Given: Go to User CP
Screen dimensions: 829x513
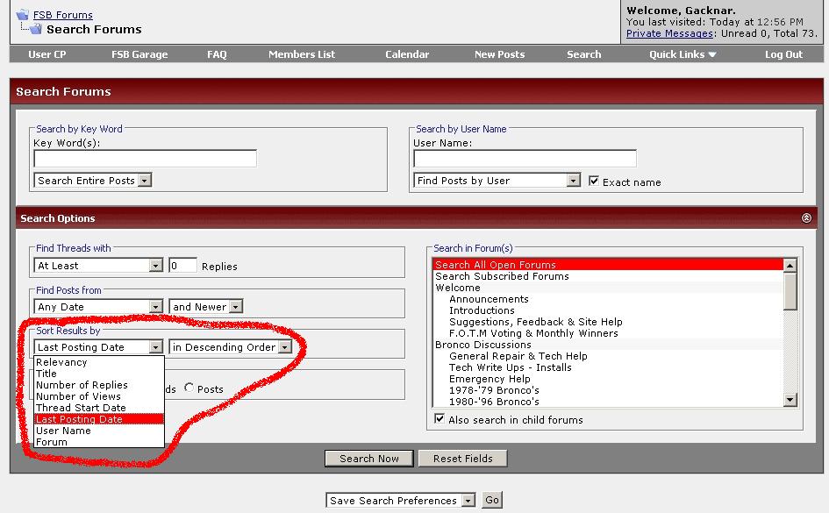Looking at the screenshot, I should (47, 54).
